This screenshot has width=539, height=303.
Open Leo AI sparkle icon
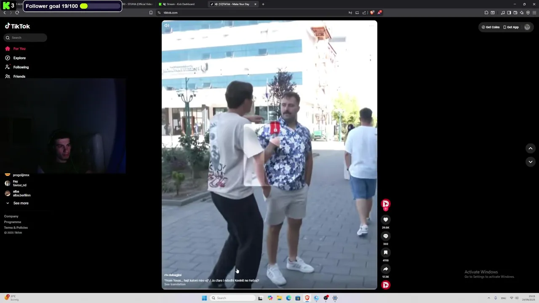point(521,13)
